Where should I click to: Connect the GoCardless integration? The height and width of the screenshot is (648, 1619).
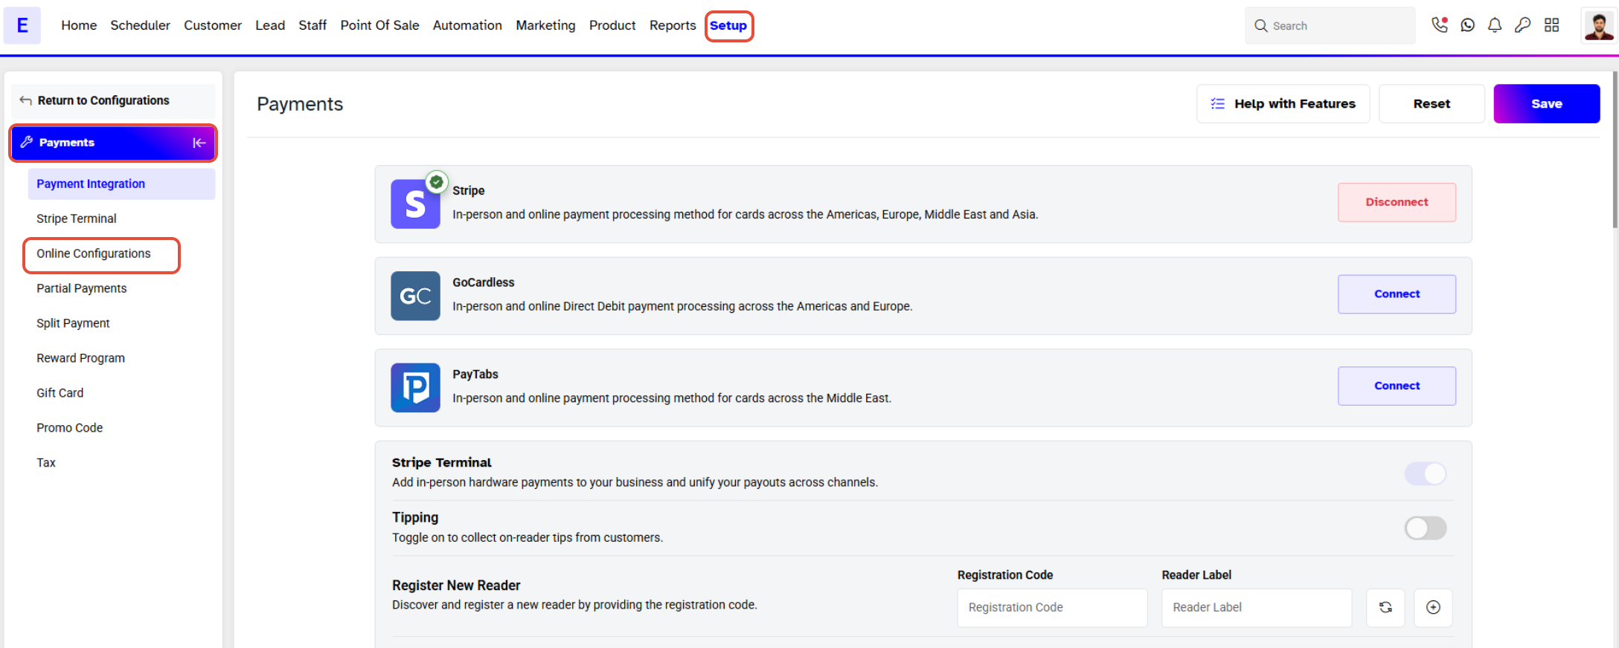click(x=1397, y=294)
